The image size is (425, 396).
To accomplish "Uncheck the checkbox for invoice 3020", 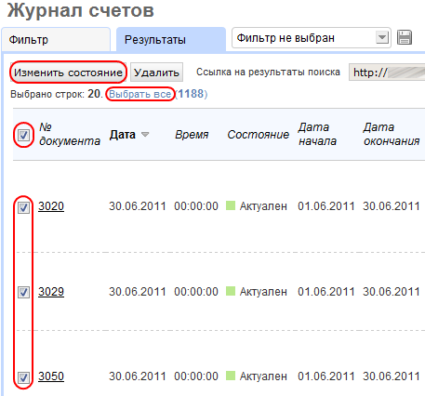I will tap(23, 207).
